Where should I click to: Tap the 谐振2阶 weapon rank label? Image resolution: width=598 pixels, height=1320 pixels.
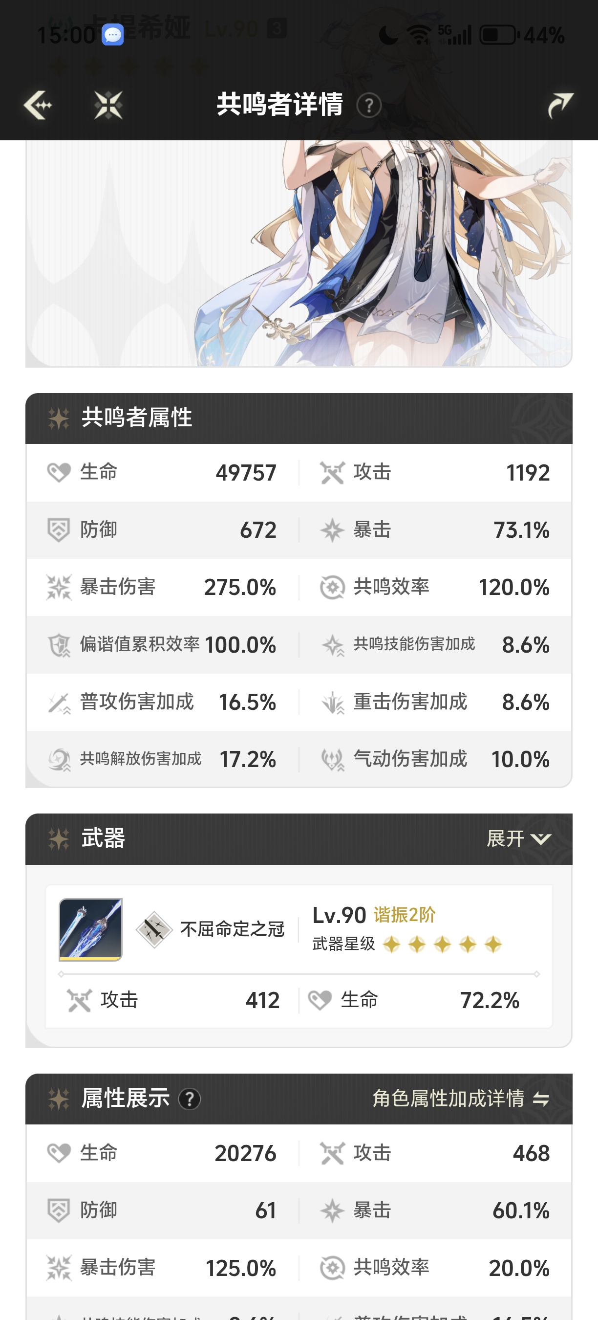coord(405,915)
